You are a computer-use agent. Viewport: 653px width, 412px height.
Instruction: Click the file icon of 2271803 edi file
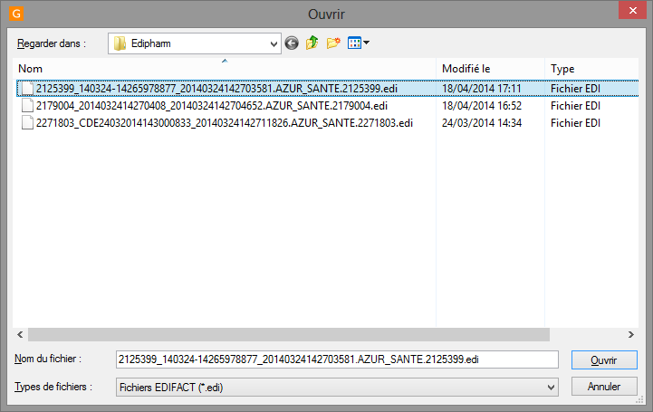(x=27, y=123)
